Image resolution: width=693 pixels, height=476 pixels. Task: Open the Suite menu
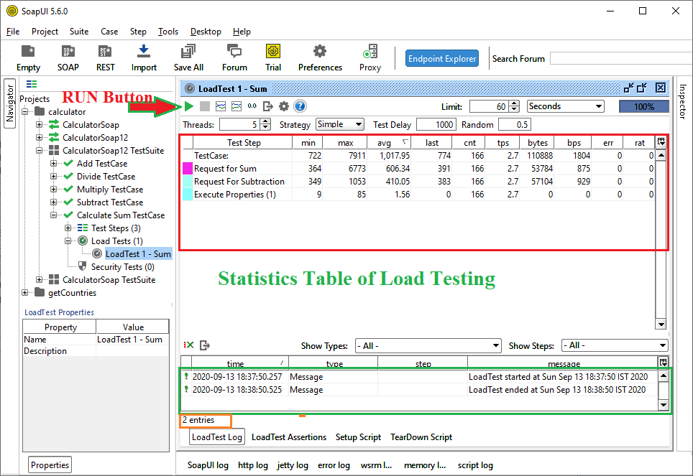tap(79, 32)
